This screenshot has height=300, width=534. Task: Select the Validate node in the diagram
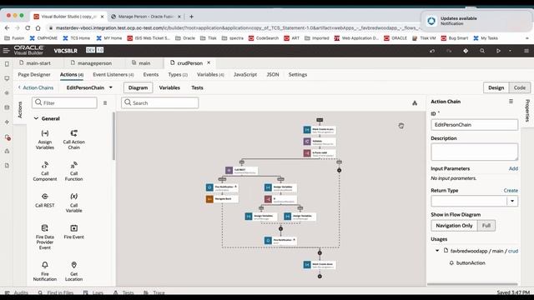click(320, 141)
